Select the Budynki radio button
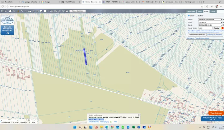 197,15
